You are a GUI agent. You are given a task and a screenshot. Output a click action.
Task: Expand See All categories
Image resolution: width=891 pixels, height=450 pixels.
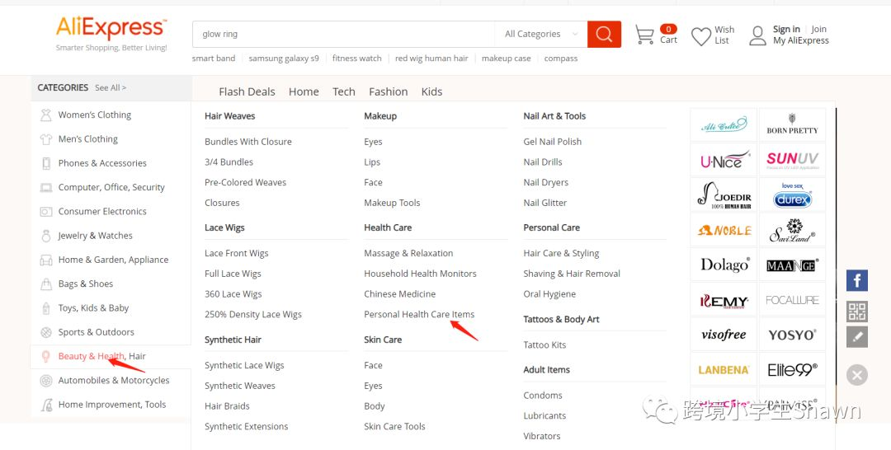click(111, 88)
